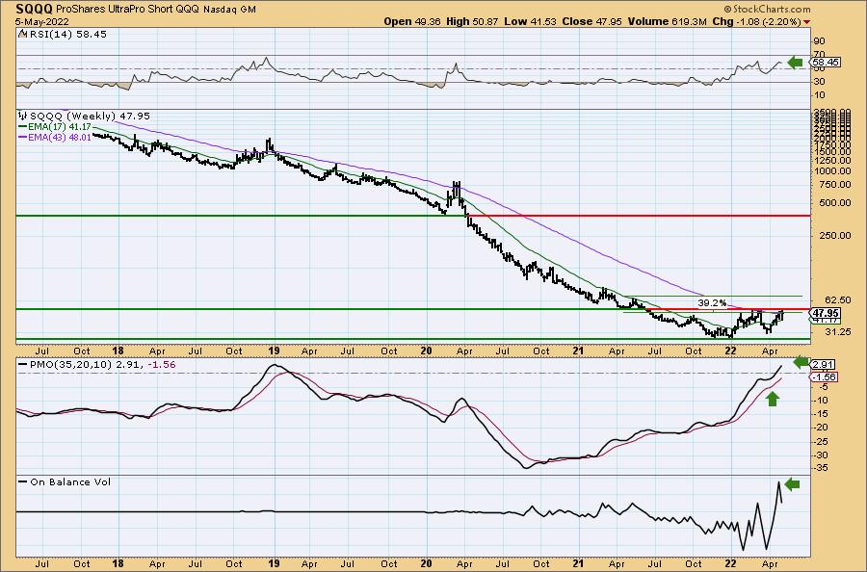This screenshot has width=867, height=572.
Task: Click the RSI(14) legend line icon
Action: point(22,34)
